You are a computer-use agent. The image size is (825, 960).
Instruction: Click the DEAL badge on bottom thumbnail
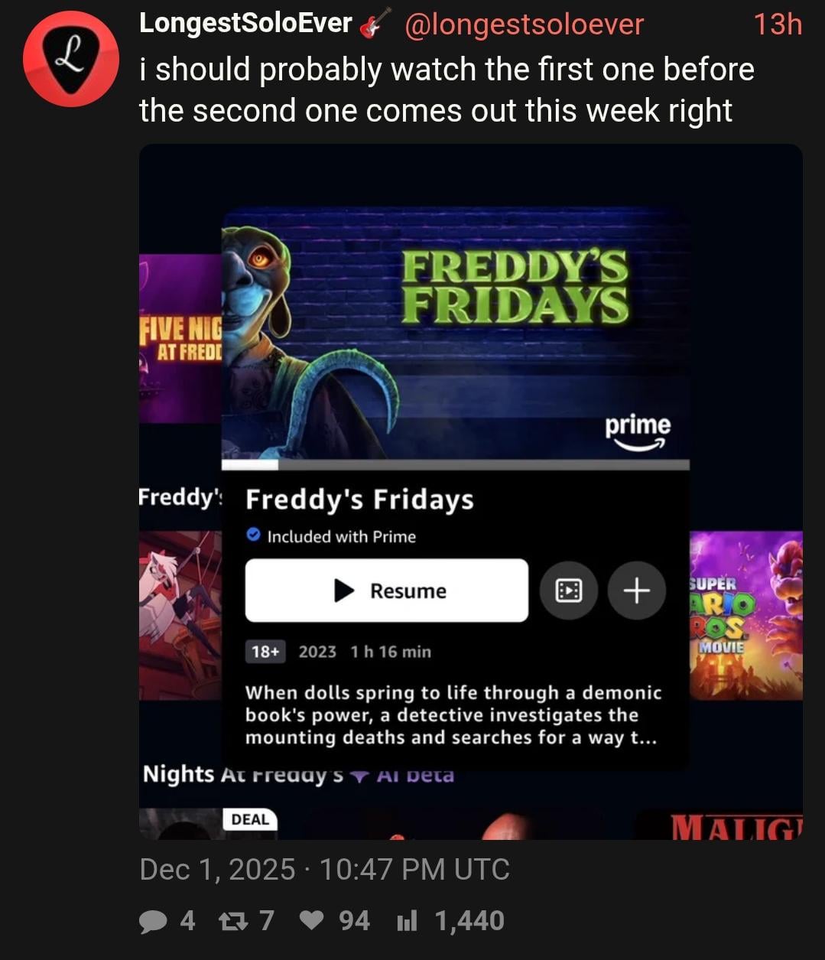[250, 820]
